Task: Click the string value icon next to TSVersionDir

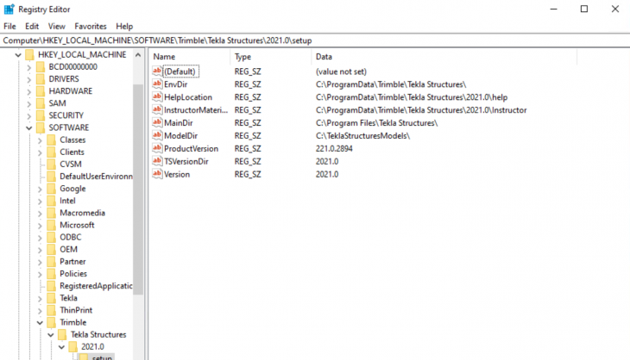Action: tap(157, 161)
